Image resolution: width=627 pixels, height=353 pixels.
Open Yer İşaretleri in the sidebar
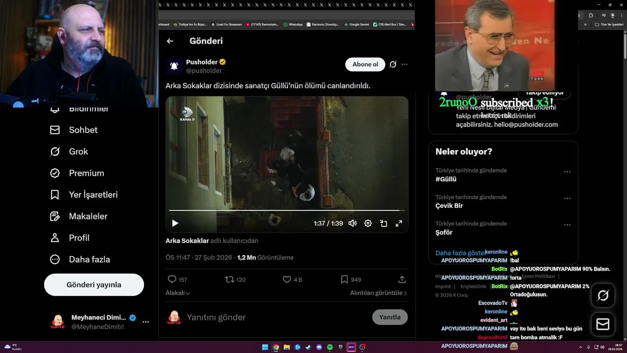click(84, 195)
